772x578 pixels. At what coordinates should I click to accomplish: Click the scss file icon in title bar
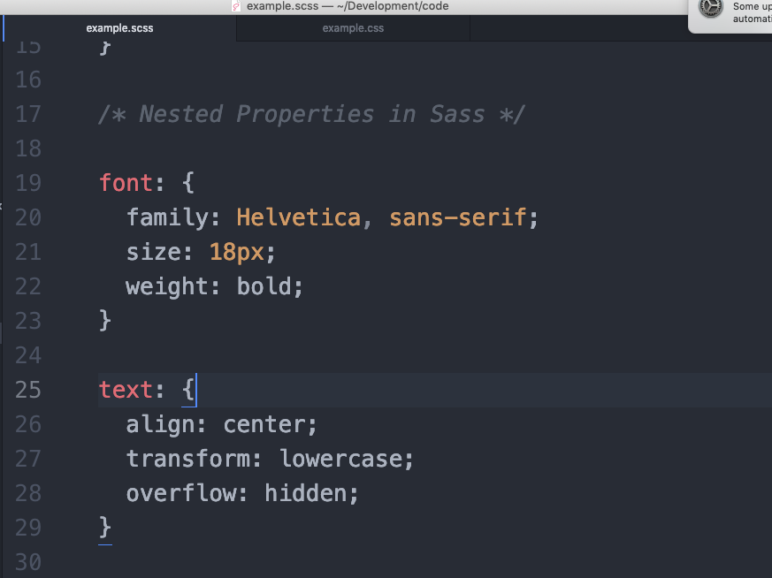[236, 6]
